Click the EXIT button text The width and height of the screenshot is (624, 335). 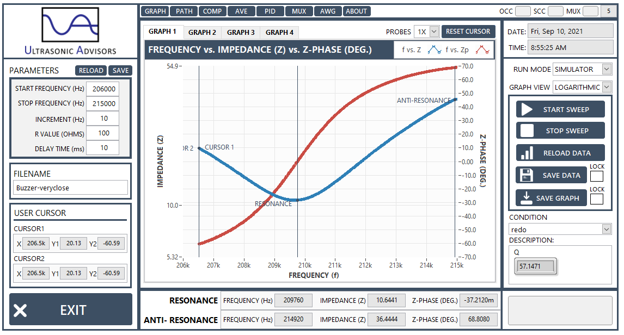point(73,311)
